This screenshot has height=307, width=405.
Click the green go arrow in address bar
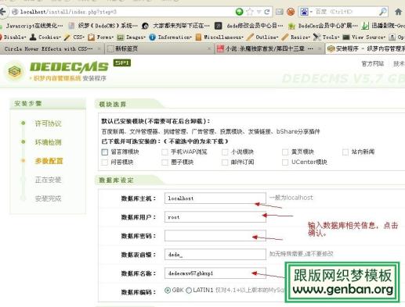tap(239, 12)
